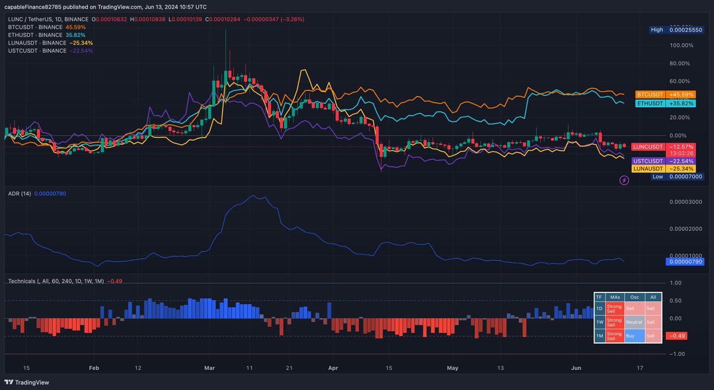Screen dimensions: 714x390
Task: Click the red LUNCUSDT −12.57% axis tag
Action: [x=664, y=146]
